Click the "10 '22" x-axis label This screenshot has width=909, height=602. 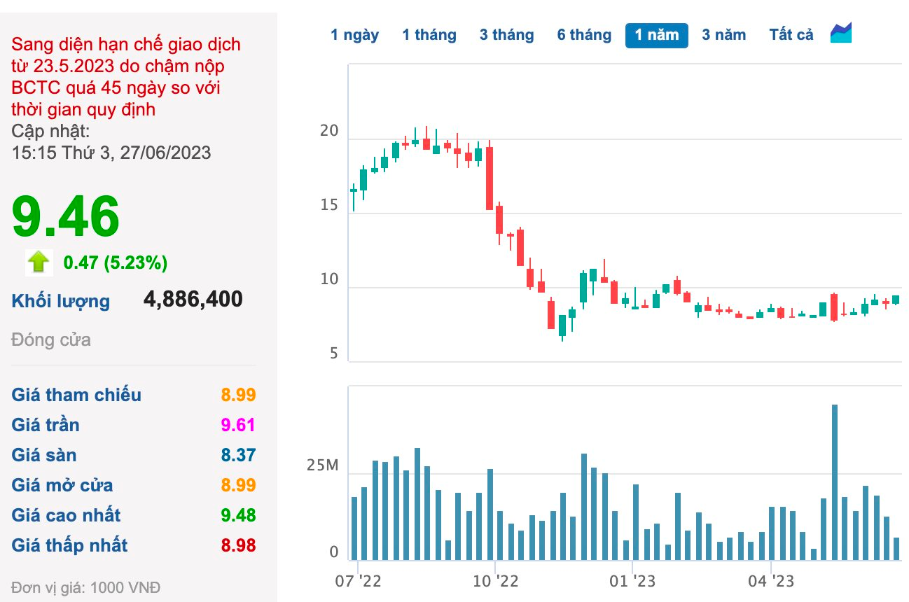point(494,581)
